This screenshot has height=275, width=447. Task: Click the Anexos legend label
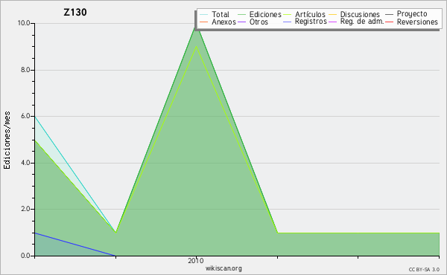coord(223,22)
